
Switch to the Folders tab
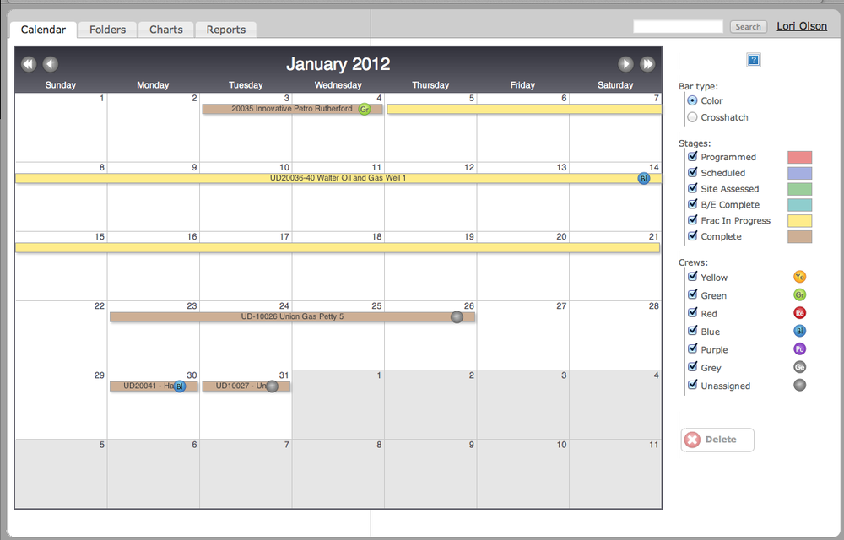click(107, 30)
